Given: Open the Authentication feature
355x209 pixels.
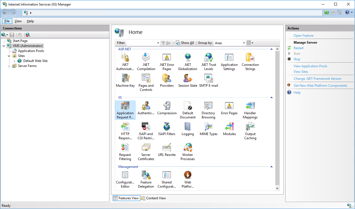Looking at the screenshot, I should [146, 108].
